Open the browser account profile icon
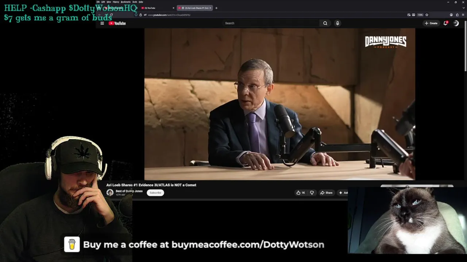Screen dimensions: 467x262 451,15
